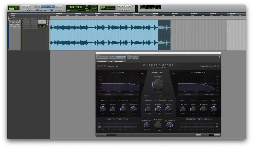The width and height of the screenshot is (253, 148).
Task: Click the Stereo Monitor output selector
Action: tap(42, 23)
